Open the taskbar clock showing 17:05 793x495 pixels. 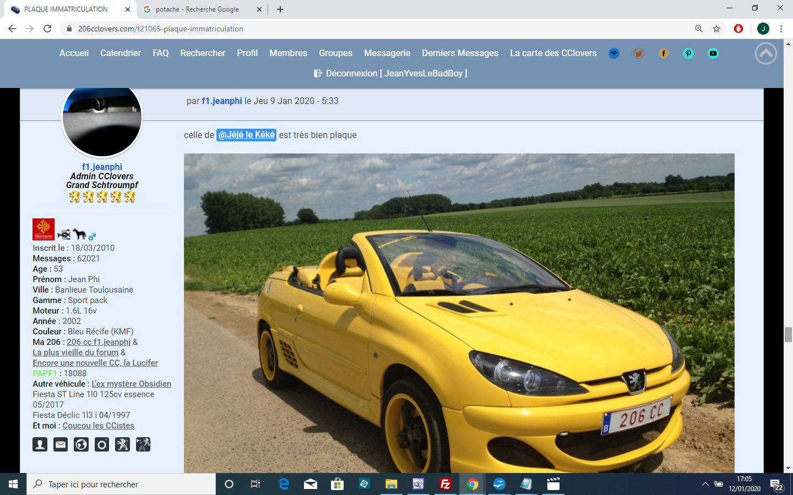pyautogui.click(x=745, y=484)
